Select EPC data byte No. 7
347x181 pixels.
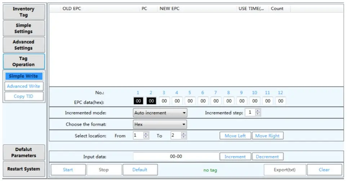[x=216, y=101]
